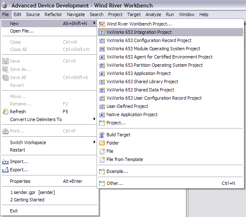
Task: Open Properties from the File menu
Action: pos(49,181)
